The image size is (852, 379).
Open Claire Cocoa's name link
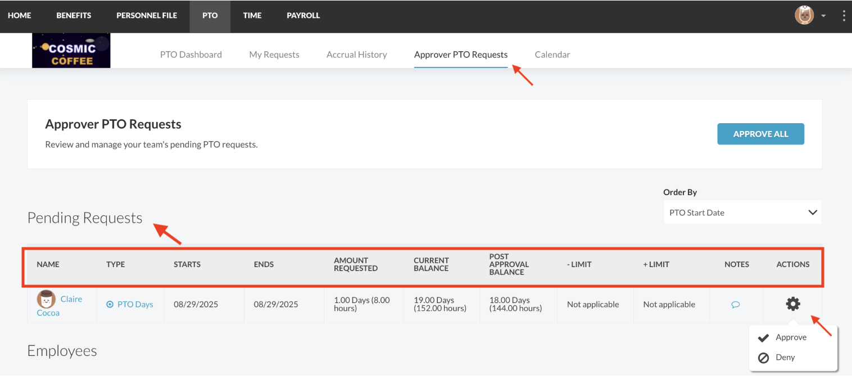[x=71, y=299]
